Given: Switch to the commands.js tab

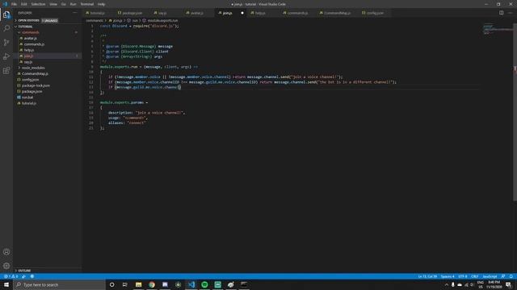Looking at the screenshot, I should [x=297, y=13].
